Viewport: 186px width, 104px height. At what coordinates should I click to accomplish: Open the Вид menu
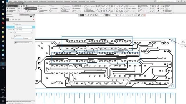coord(25,1)
